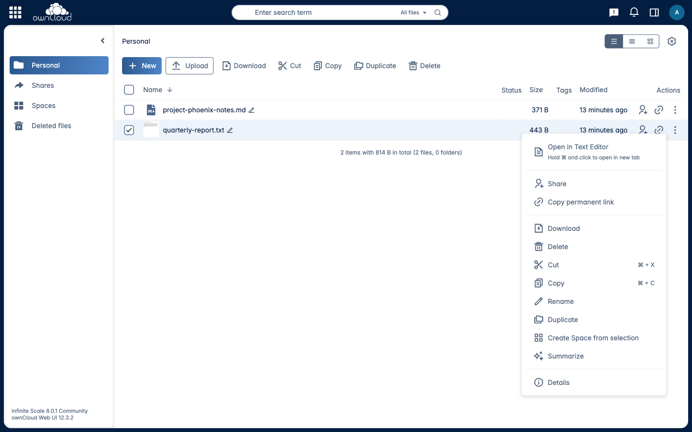Open the All files search scope dropdown
The image size is (692, 432).
(413, 12)
